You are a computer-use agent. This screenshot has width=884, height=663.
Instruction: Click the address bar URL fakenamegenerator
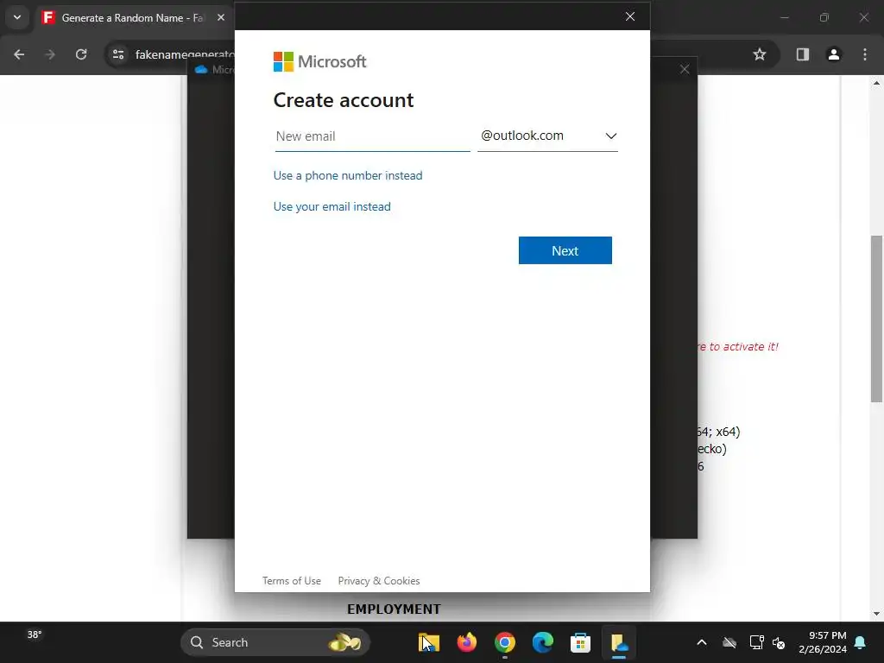(x=185, y=54)
